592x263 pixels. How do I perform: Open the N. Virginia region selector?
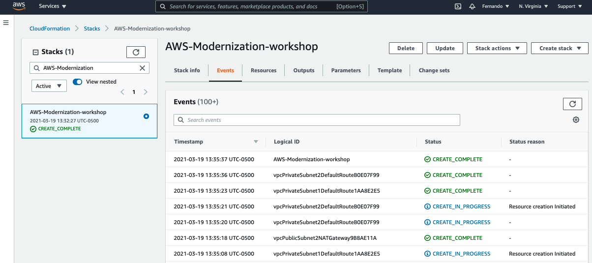533,6
